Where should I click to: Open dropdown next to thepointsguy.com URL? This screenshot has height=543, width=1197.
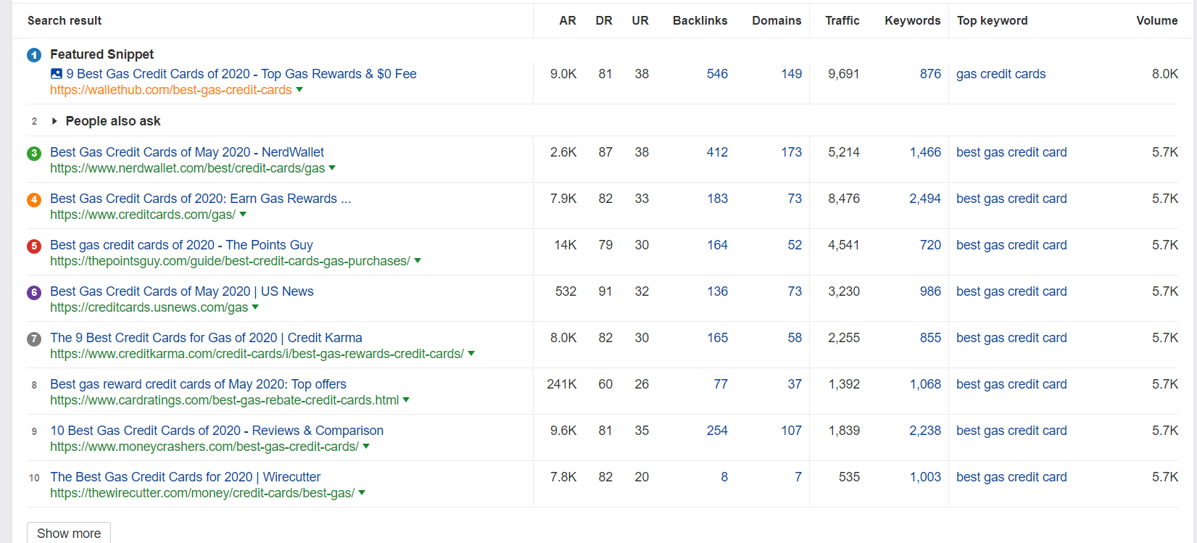point(418,261)
